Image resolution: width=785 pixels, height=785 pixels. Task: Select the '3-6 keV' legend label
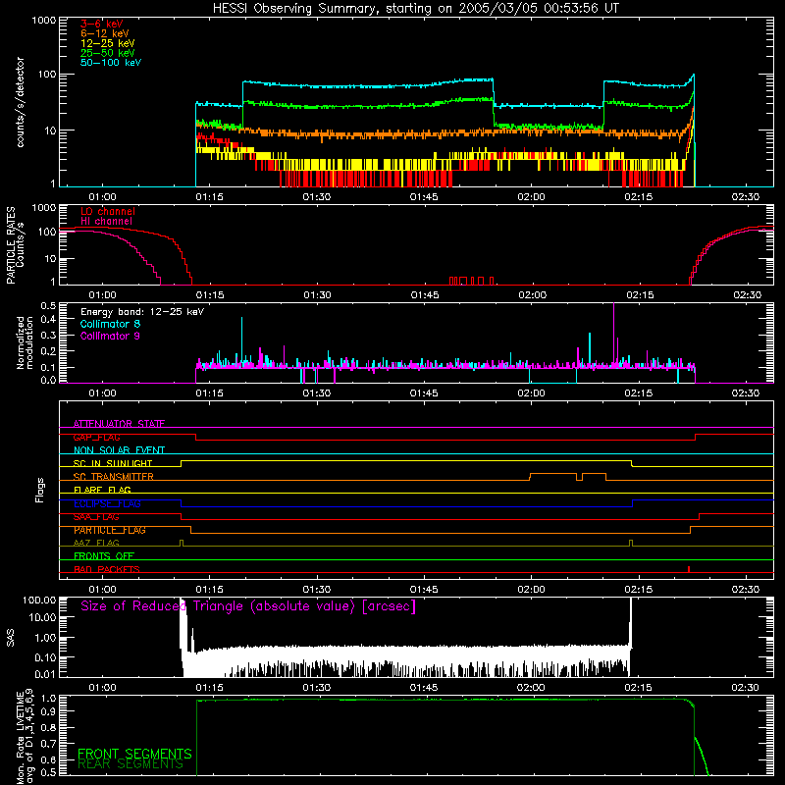[x=102, y=24]
